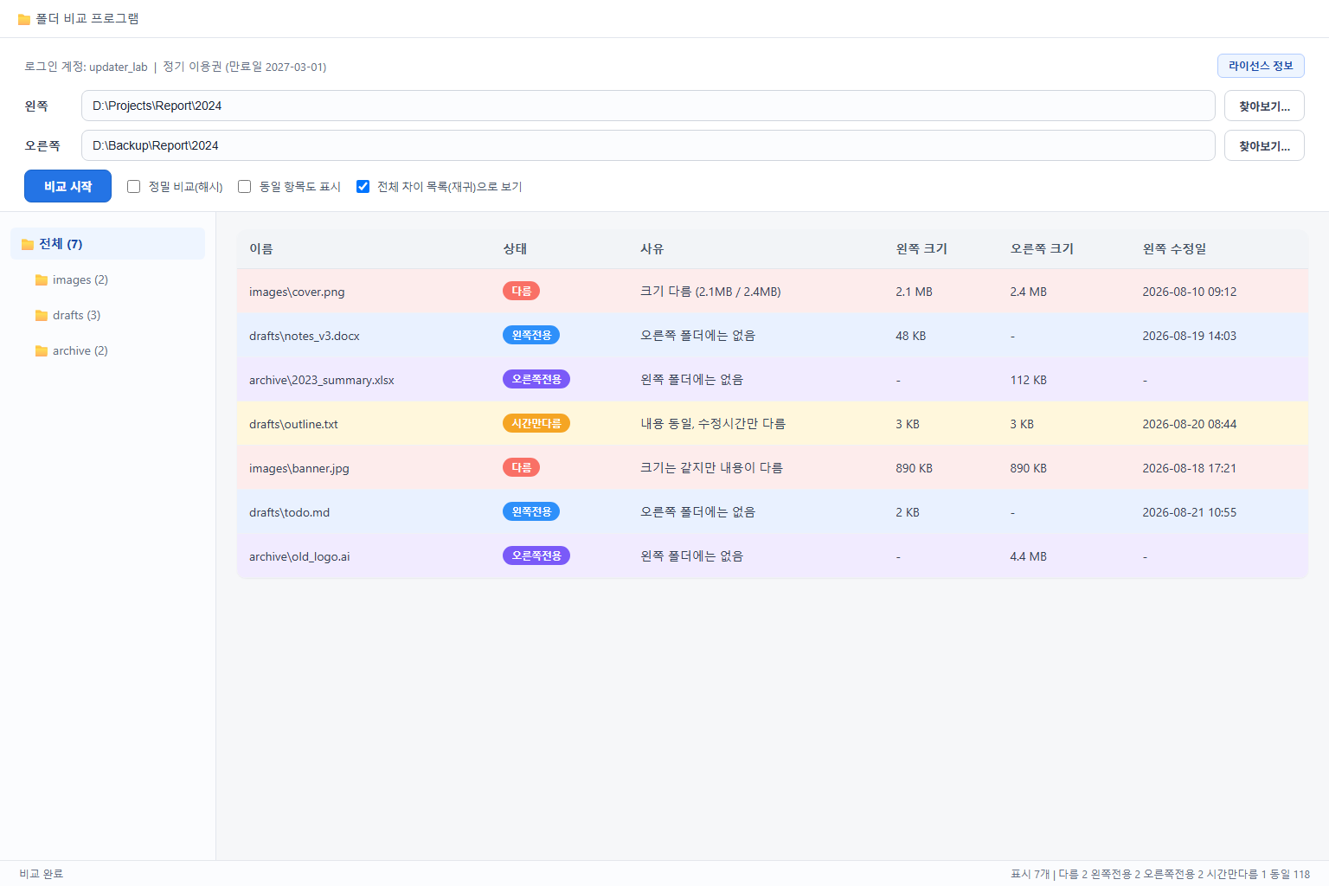
Task: Click the folder icon in the title bar
Action: [x=24, y=19]
